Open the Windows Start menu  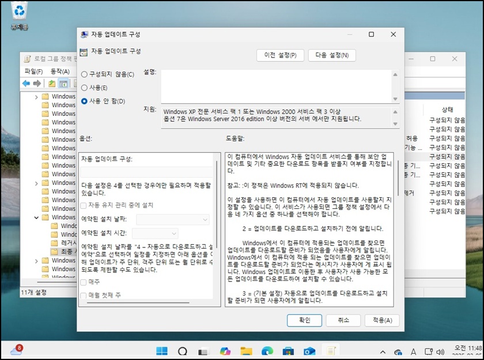[x=162, y=351]
